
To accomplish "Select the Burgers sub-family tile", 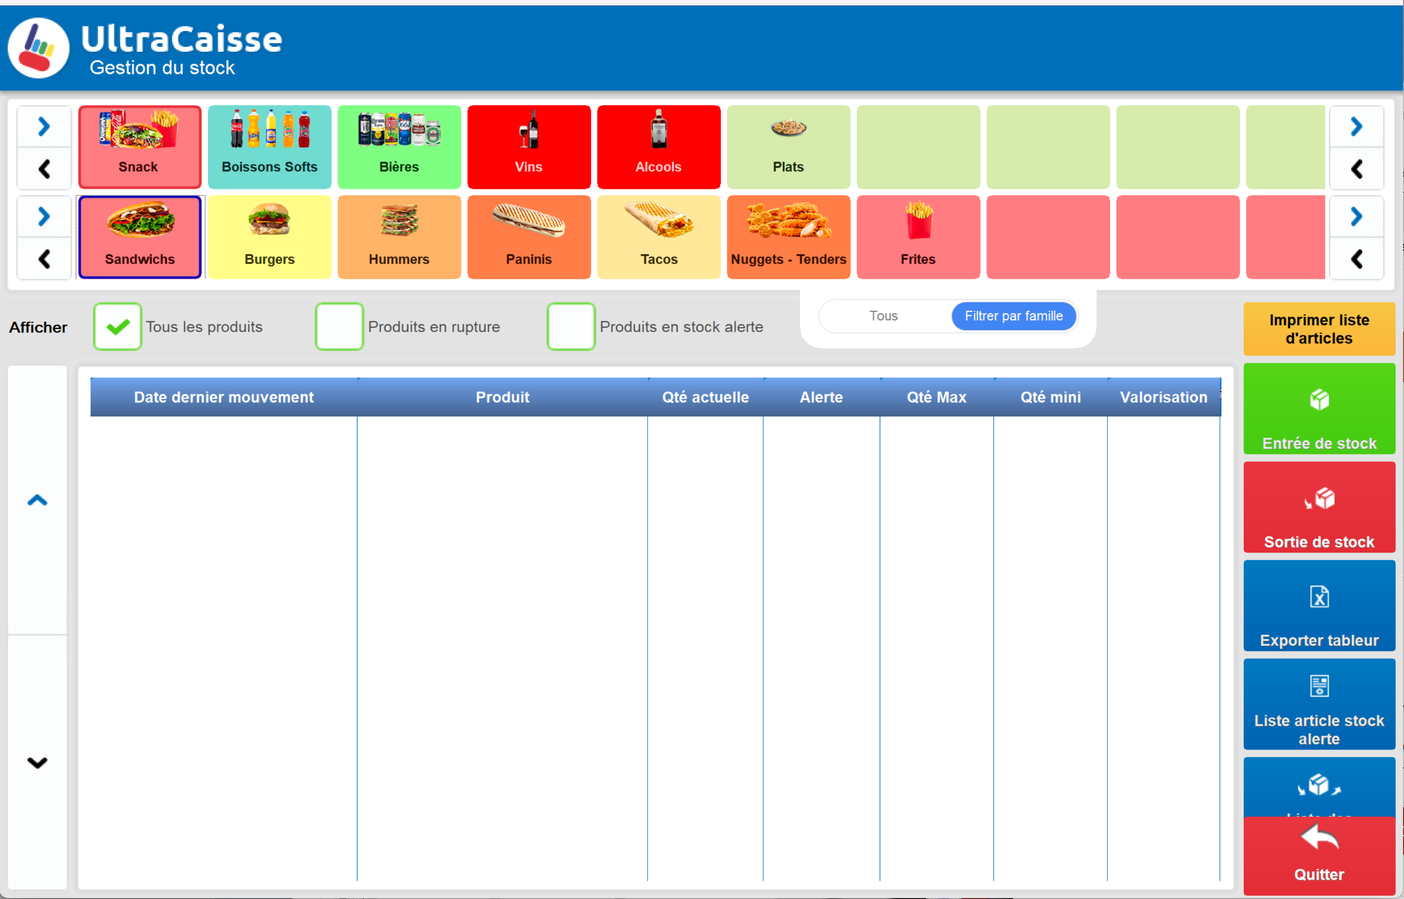I will point(269,237).
